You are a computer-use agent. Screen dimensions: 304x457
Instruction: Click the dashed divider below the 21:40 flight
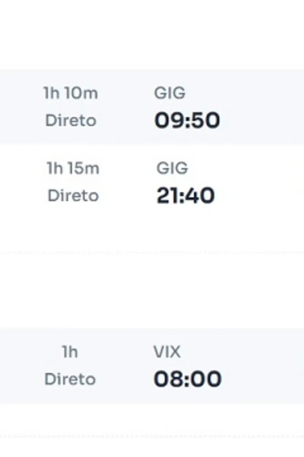152,252
